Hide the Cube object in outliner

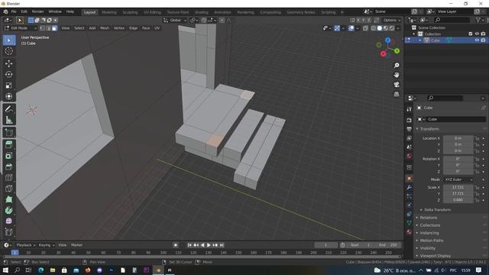(477, 40)
